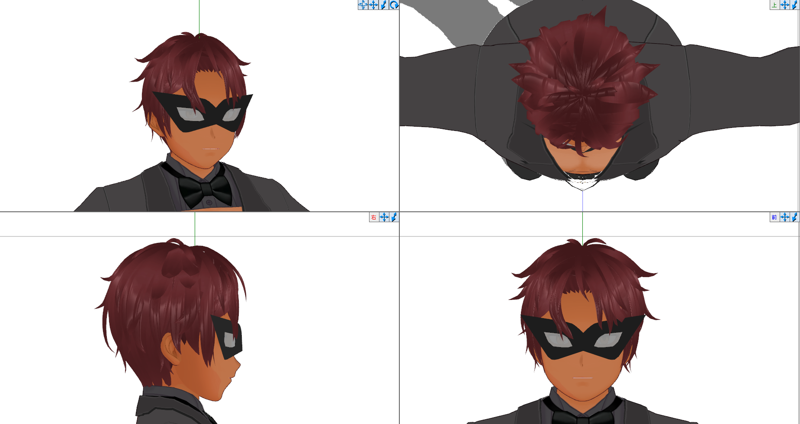Click the pan move icon in the right view
Screen dimensions: 800x424
pos(384,217)
